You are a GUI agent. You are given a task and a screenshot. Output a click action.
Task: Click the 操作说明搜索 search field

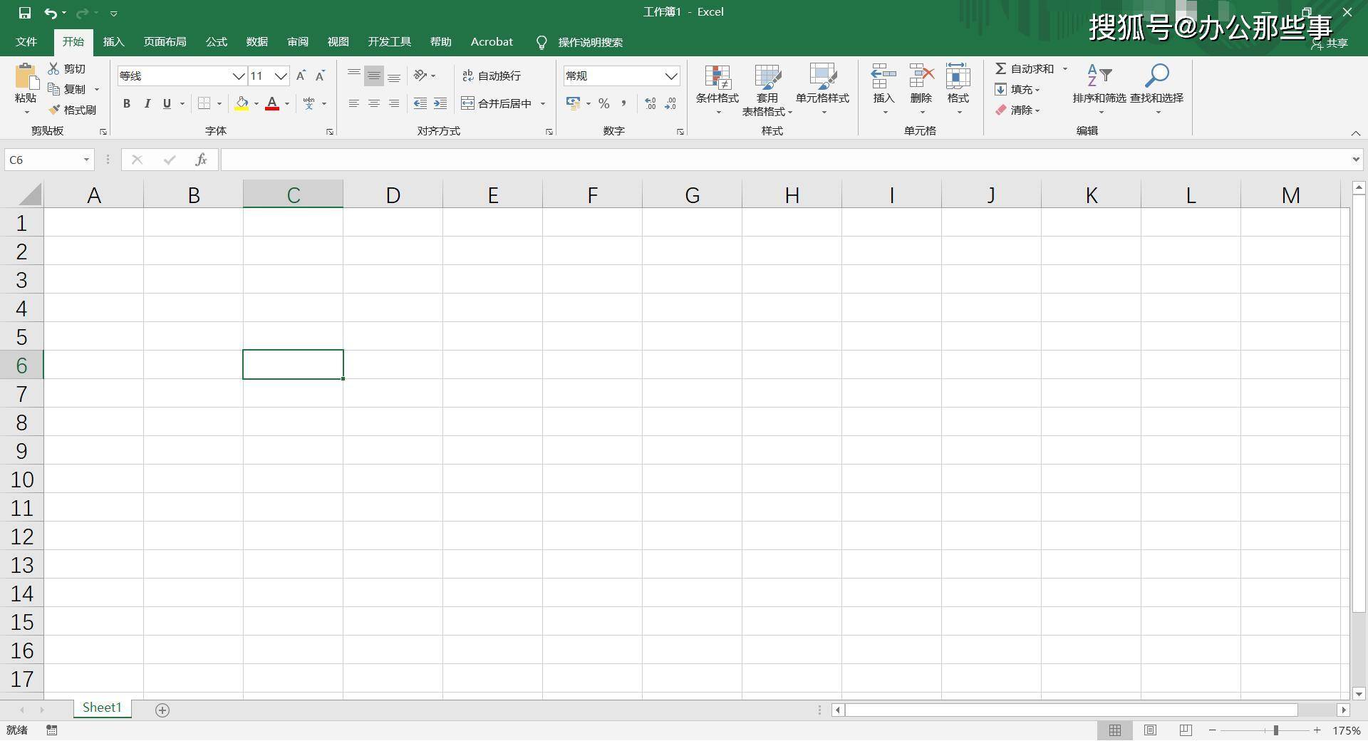coord(590,42)
